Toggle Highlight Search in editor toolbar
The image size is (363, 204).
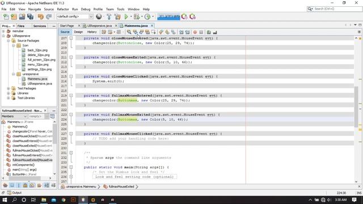tap(147, 32)
